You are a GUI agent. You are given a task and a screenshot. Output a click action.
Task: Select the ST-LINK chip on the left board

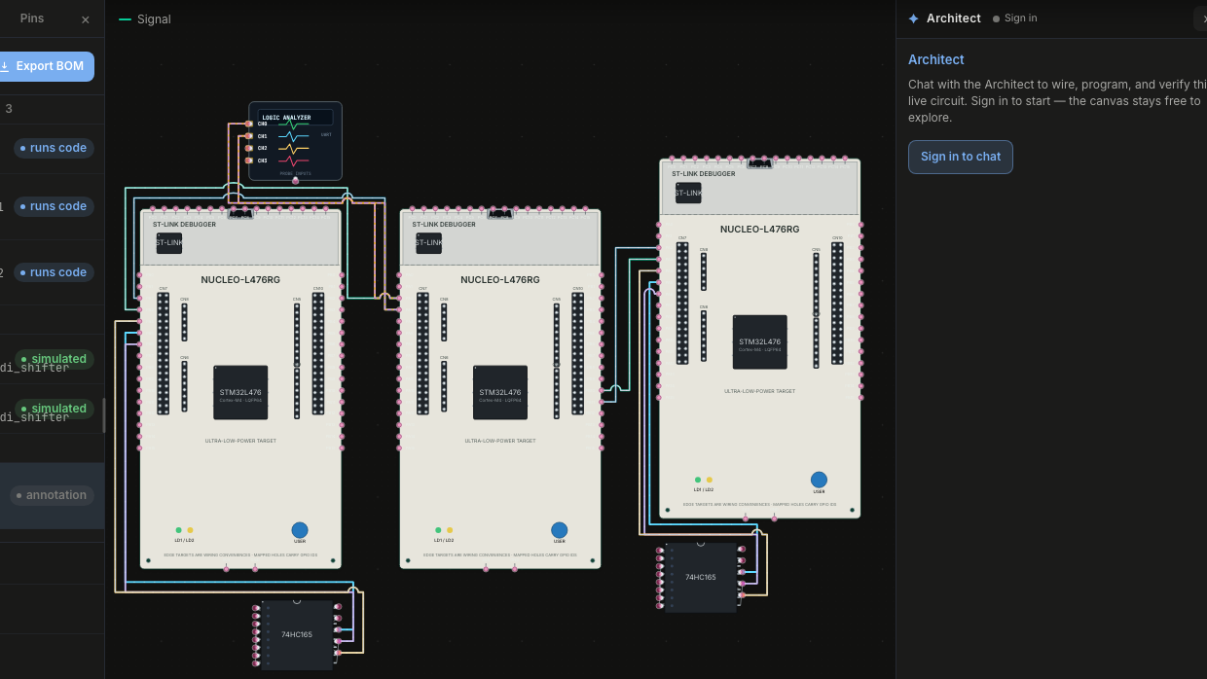[x=168, y=242]
